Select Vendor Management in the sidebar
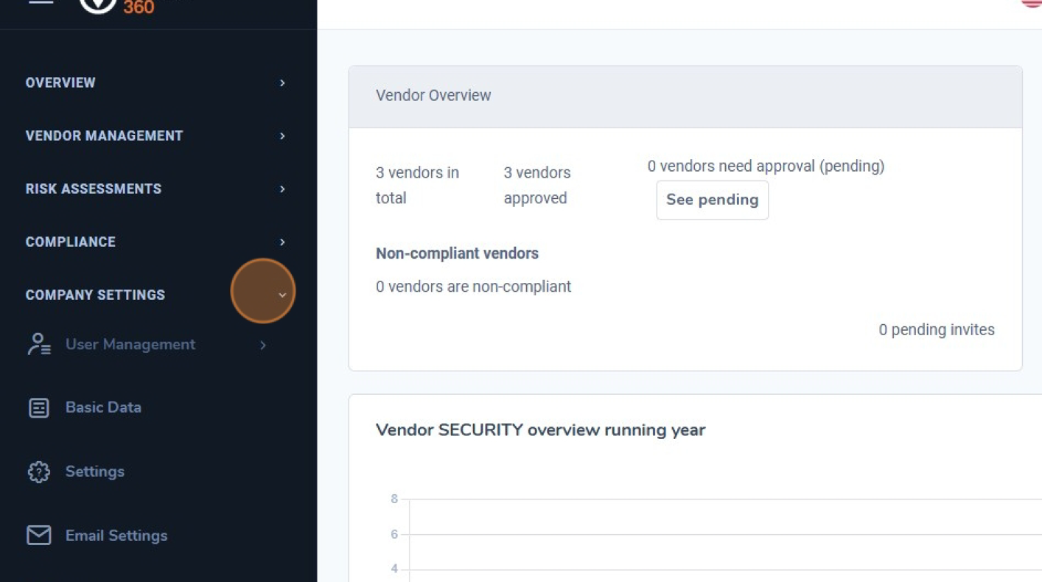1042x582 pixels. [104, 136]
